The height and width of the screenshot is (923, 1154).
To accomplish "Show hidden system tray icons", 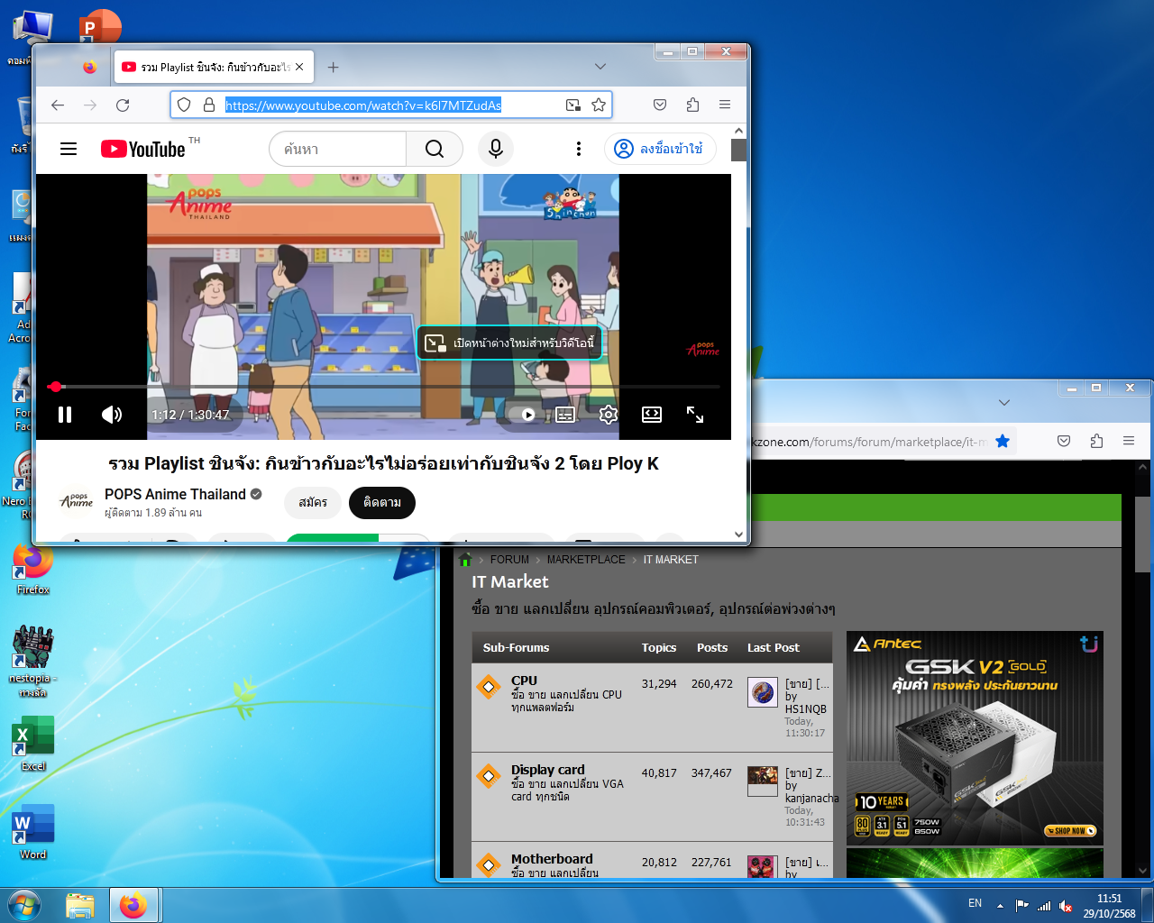I will [1000, 905].
